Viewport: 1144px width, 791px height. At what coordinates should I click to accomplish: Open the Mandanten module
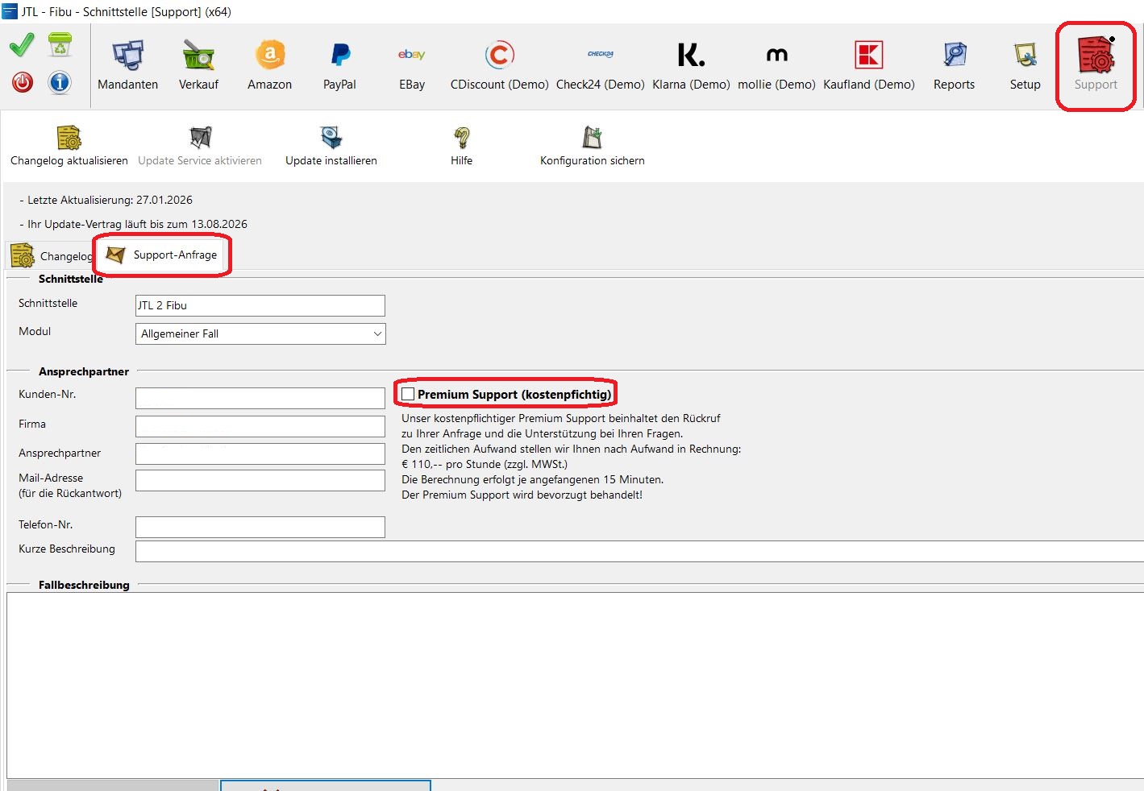click(127, 64)
